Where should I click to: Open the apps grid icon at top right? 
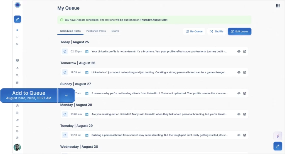click(278, 6)
